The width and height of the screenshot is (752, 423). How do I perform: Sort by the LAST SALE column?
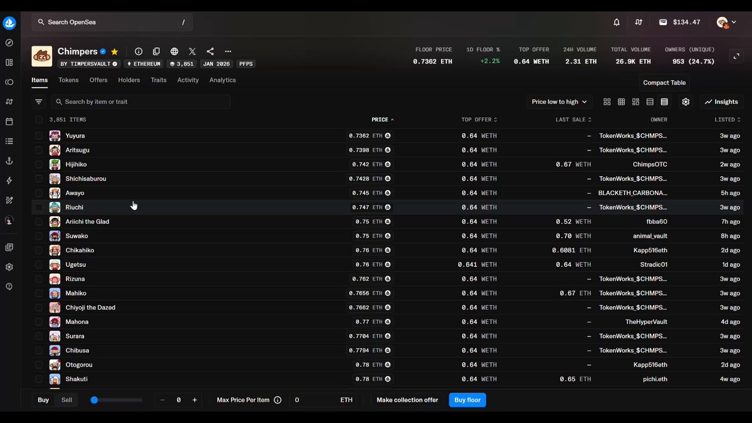(x=573, y=120)
